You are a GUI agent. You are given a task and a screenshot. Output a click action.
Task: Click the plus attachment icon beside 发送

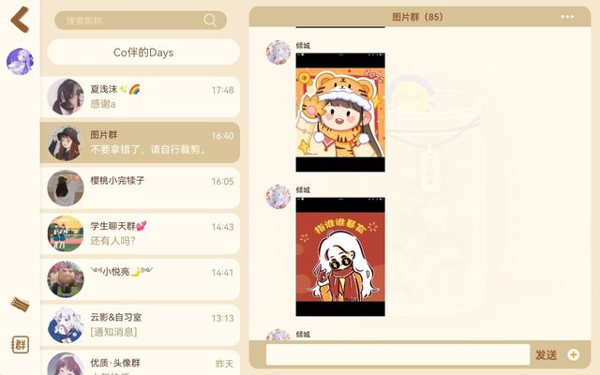tap(573, 354)
